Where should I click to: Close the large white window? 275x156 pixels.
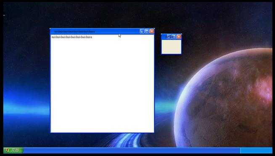tap(152, 31)
